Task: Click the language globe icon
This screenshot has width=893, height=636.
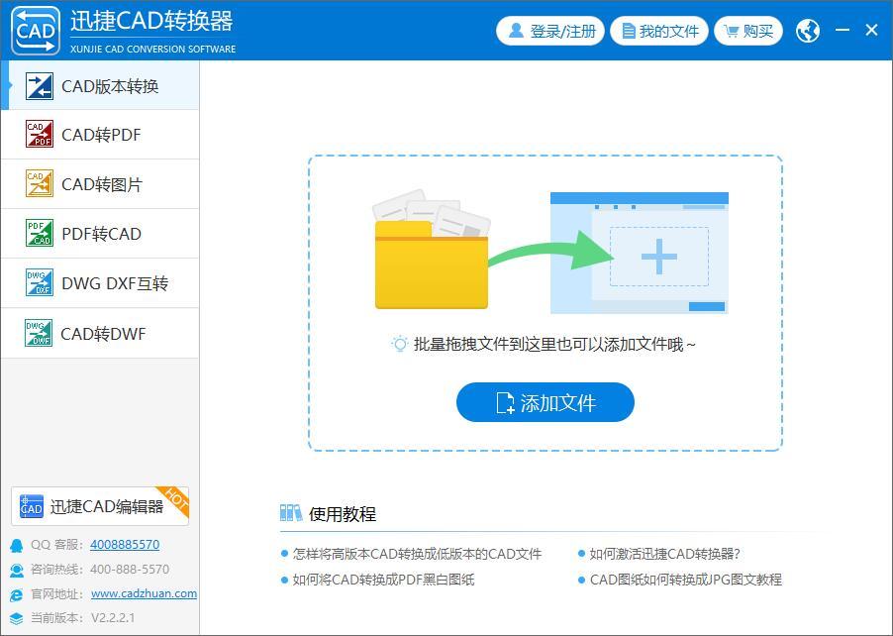Action: (x=807, y=30)
